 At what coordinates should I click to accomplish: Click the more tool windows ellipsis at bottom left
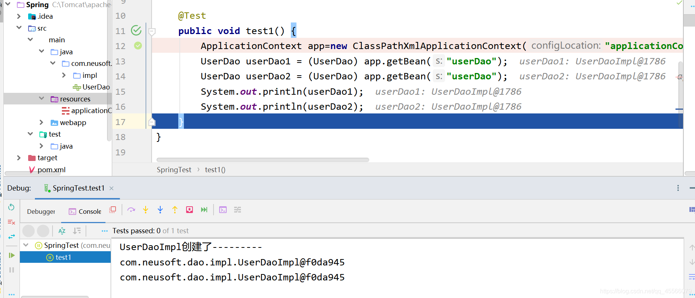[12, 294]
